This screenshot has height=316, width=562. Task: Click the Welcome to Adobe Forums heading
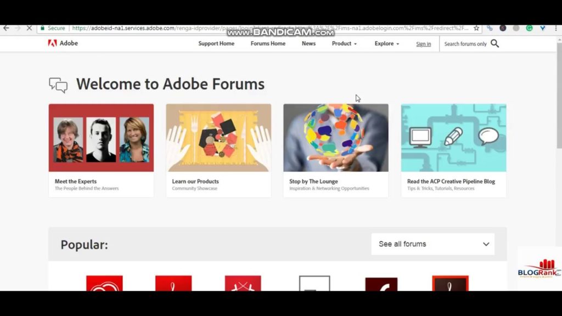[170, 84]
